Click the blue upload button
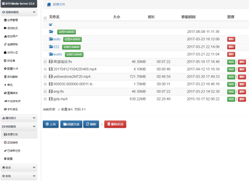Screen dimensions: 249x181 point(51,124)
